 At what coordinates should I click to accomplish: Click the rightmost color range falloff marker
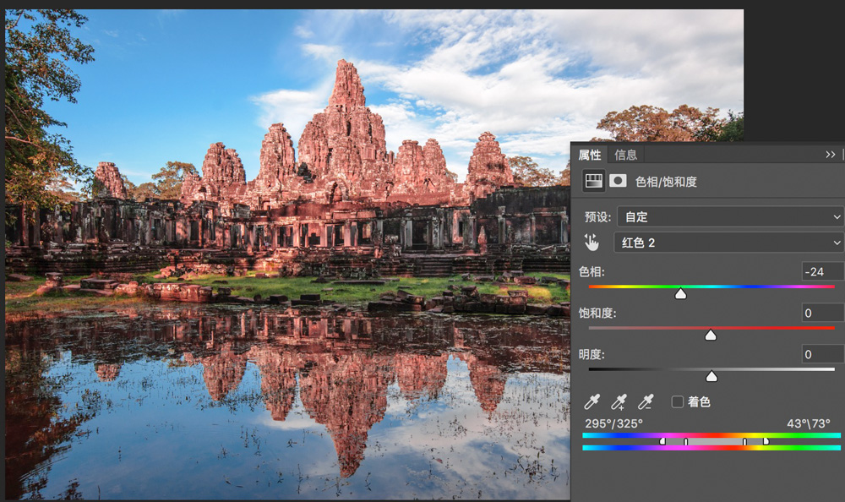tap(766, 442)
